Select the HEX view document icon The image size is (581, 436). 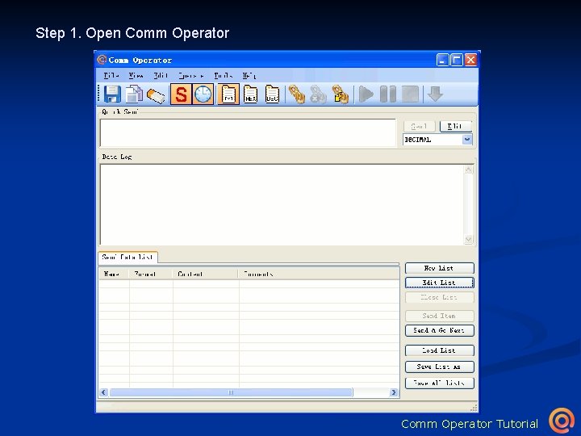click(x=250, y=94)
